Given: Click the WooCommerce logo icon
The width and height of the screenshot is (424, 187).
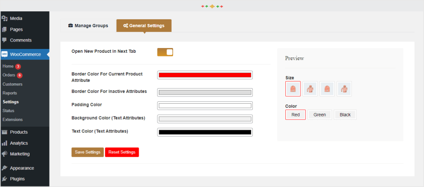Looking at the screenshot, I should point(4,54).
